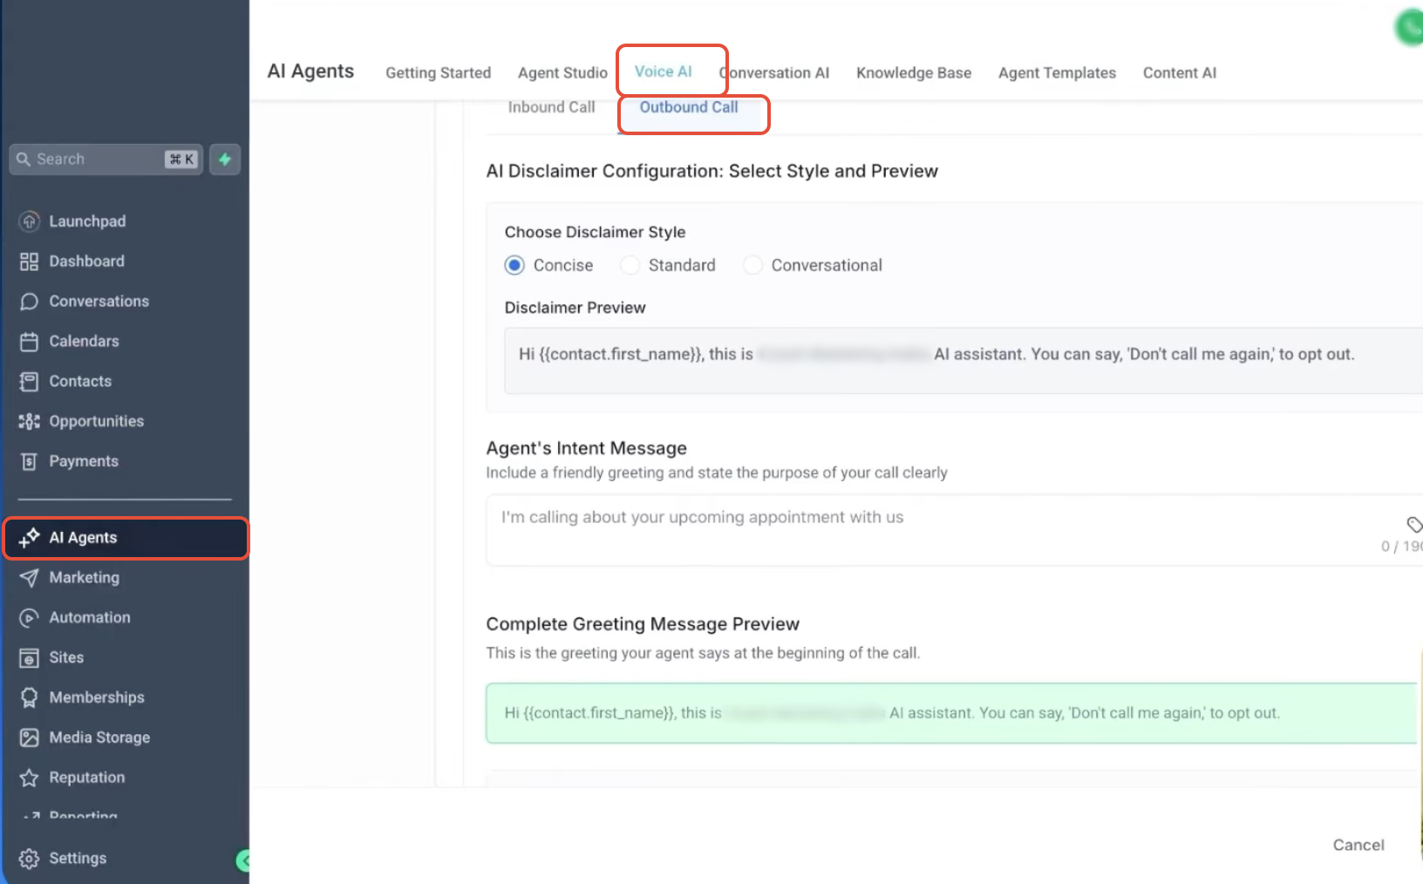The image size is (1423, 884).
Task: Click the Agent's Intent Message text box
Action: [x=954, y=530]
